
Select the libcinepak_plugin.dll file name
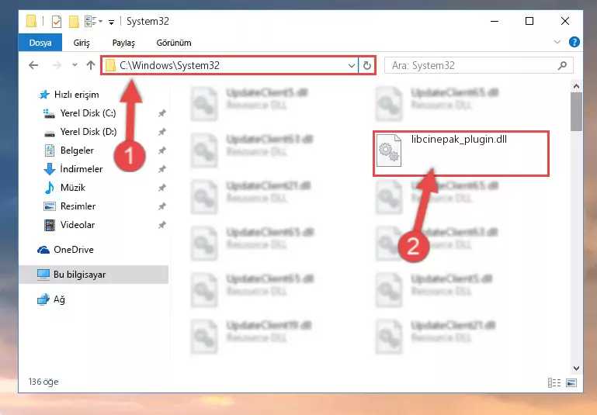[x=459, y=139]
